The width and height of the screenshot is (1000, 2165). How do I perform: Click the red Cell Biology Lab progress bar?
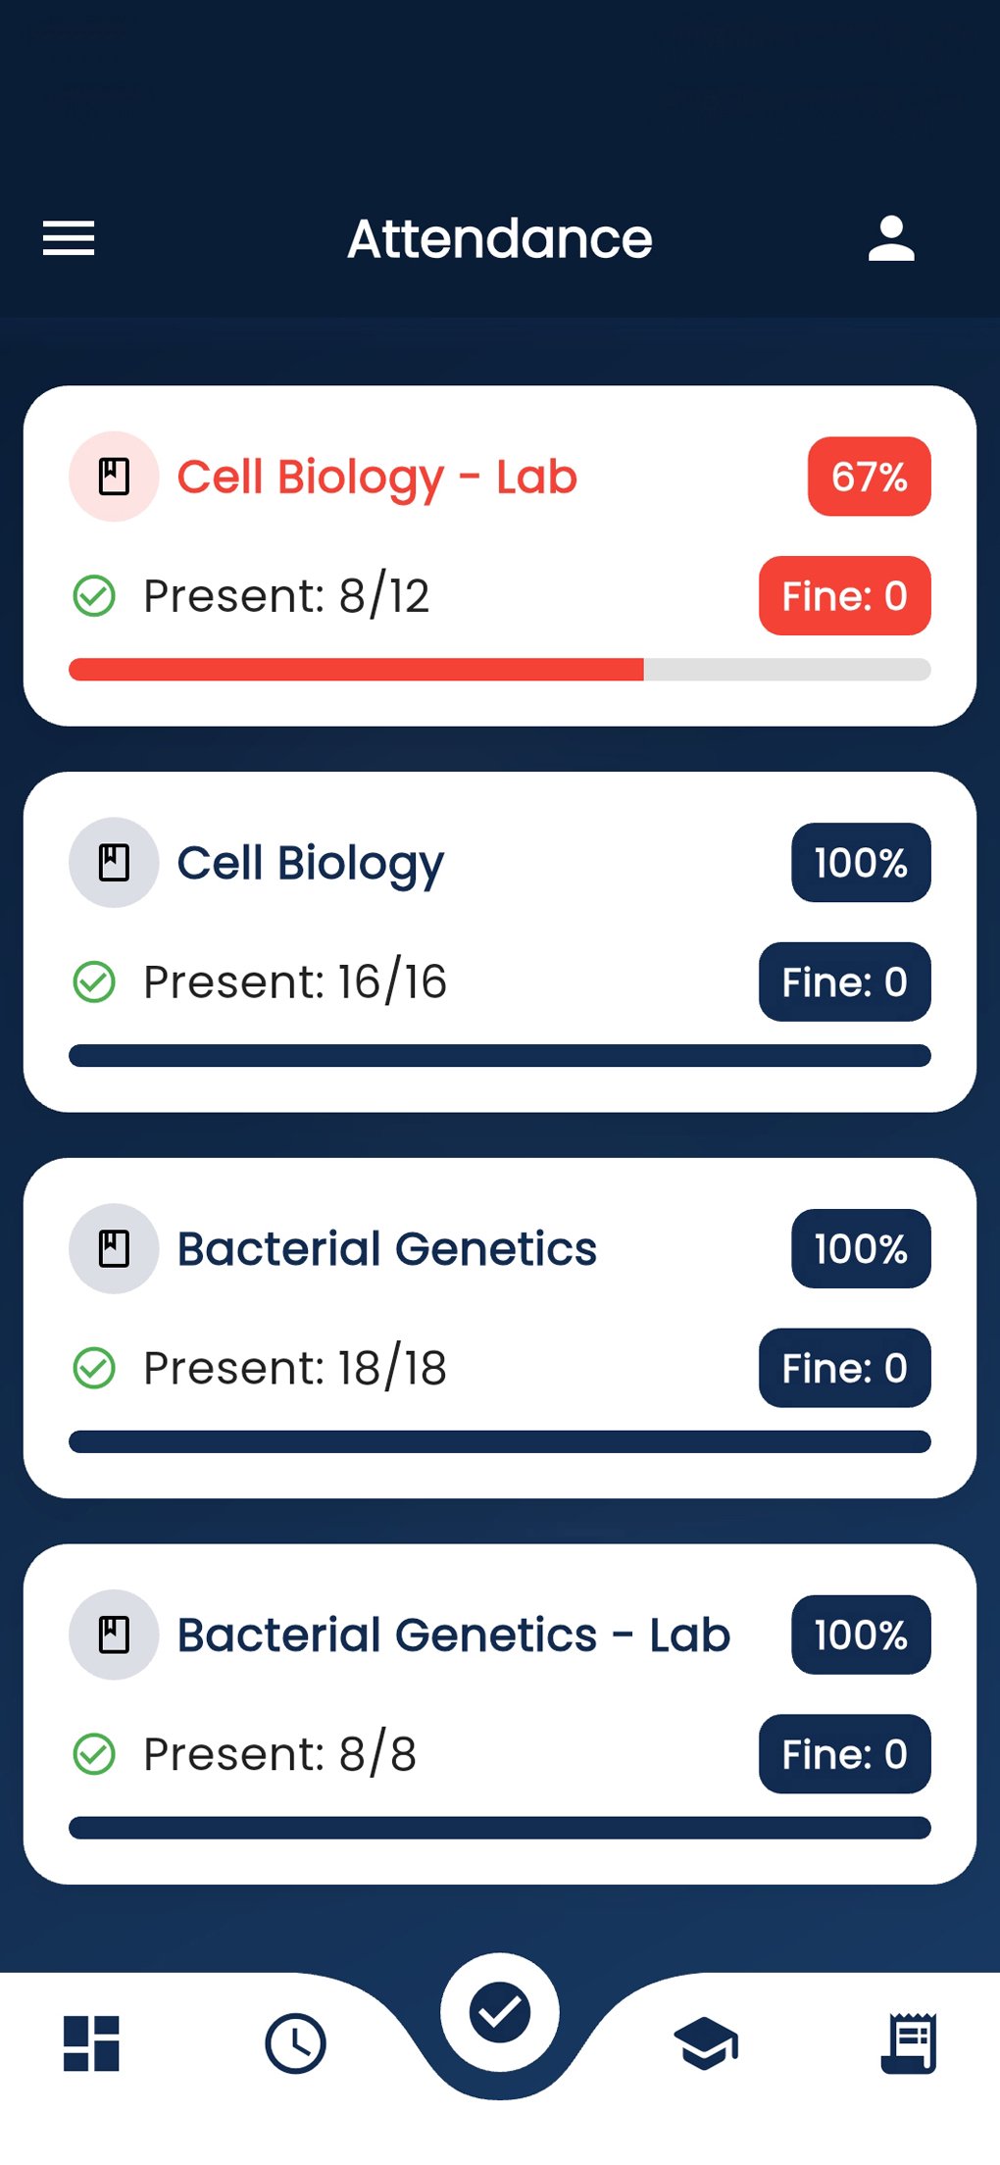(x=356, y=670)
